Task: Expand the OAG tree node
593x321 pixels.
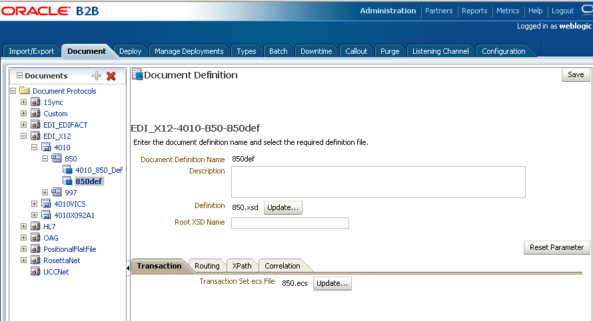Action: (x=23, y=238)
